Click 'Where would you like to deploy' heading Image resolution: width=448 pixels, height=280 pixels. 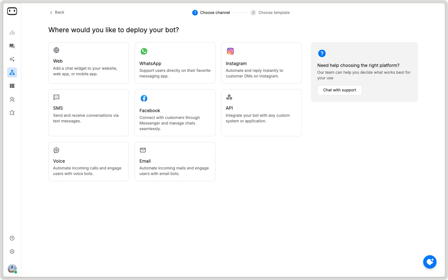tap(113, 30)
